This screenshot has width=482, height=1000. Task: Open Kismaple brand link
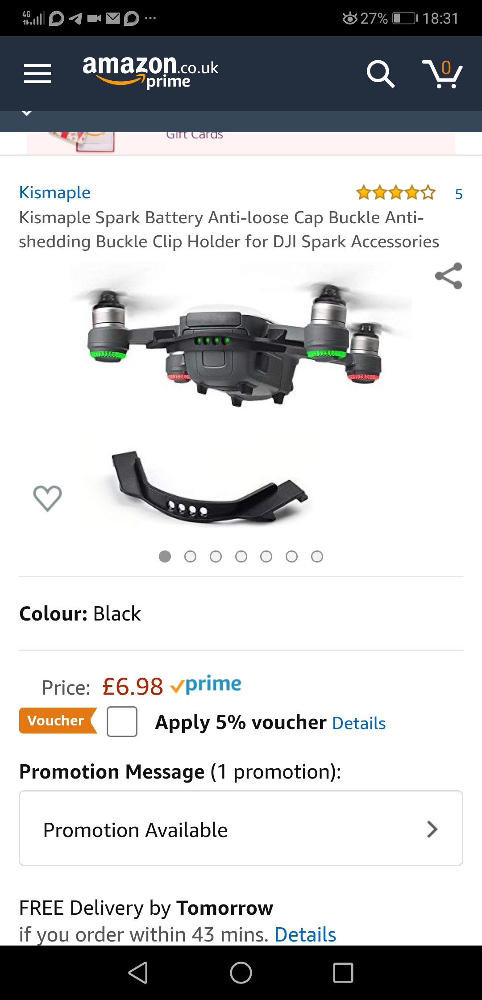(x=55, y=192)
